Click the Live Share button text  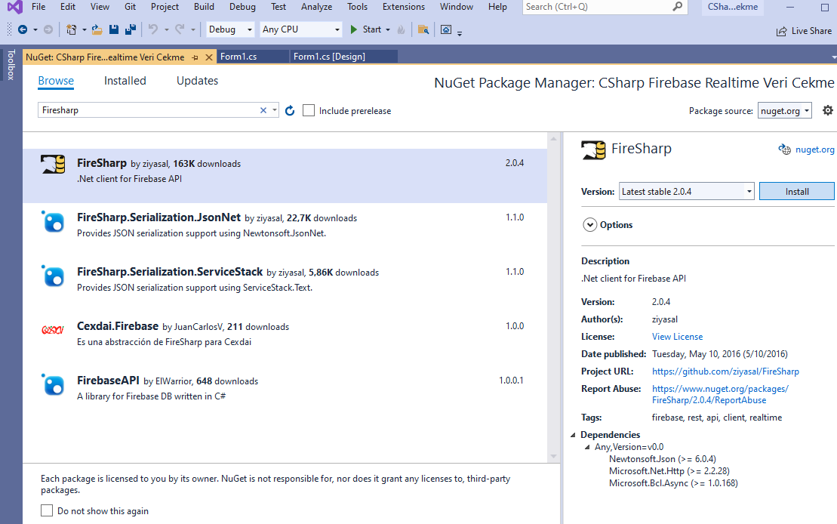(811, 31)
